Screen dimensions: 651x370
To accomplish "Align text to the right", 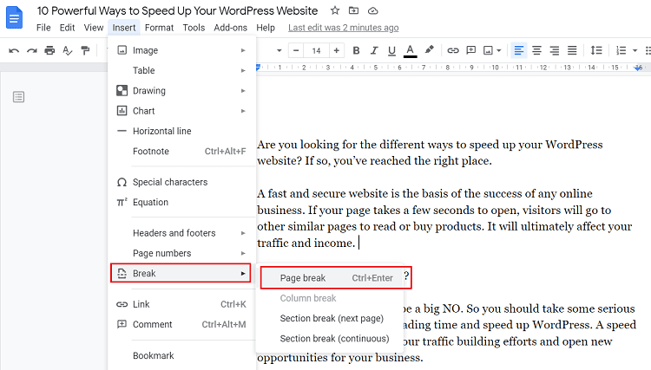I will pyautogui.click(x=555, y=50).
